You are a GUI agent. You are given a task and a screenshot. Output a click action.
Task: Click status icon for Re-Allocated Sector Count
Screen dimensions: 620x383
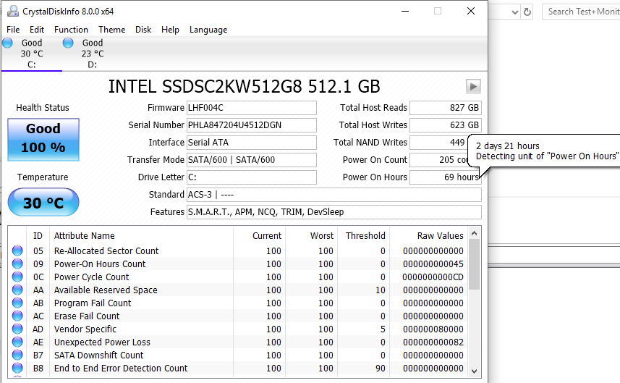17,251
